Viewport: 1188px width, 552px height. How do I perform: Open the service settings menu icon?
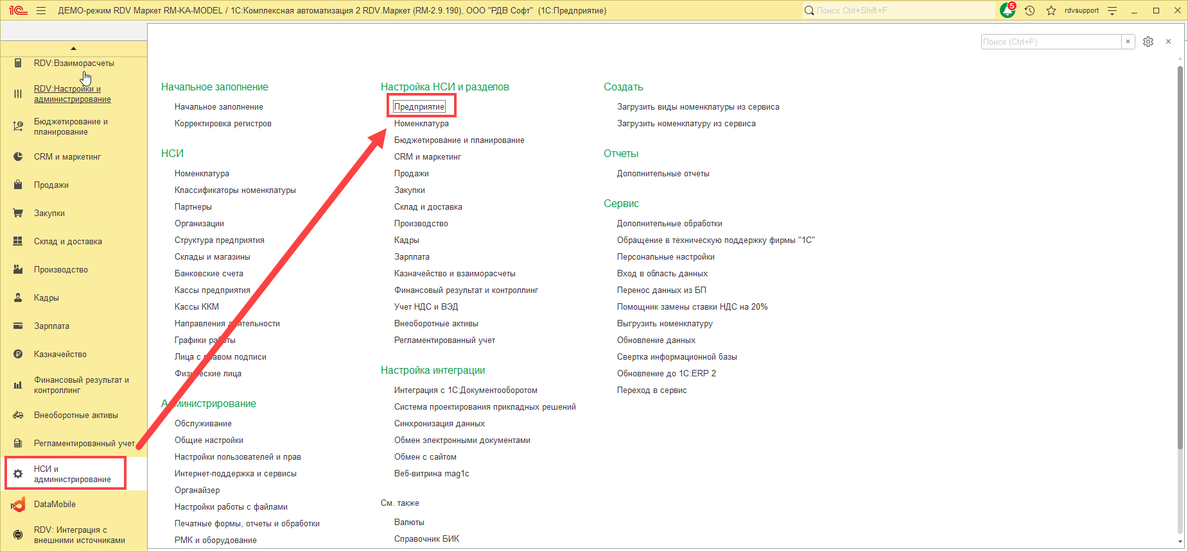pyautogui.click(x=1113, y=10)
